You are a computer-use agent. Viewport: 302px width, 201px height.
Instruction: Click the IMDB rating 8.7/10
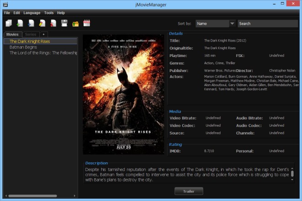click(x=209, y=151)
